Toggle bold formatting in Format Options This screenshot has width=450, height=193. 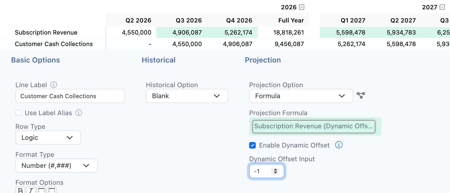(20, 190)
